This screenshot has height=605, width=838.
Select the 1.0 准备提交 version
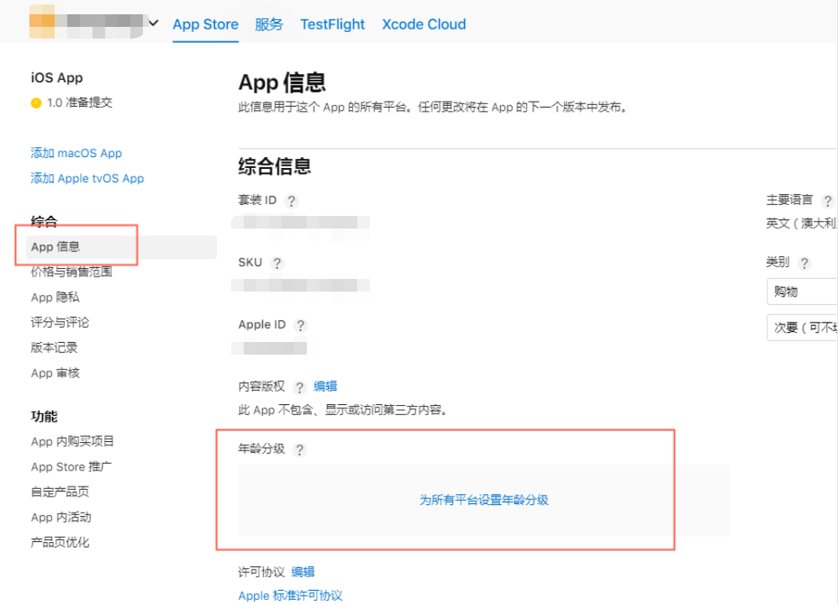[79, 103]
